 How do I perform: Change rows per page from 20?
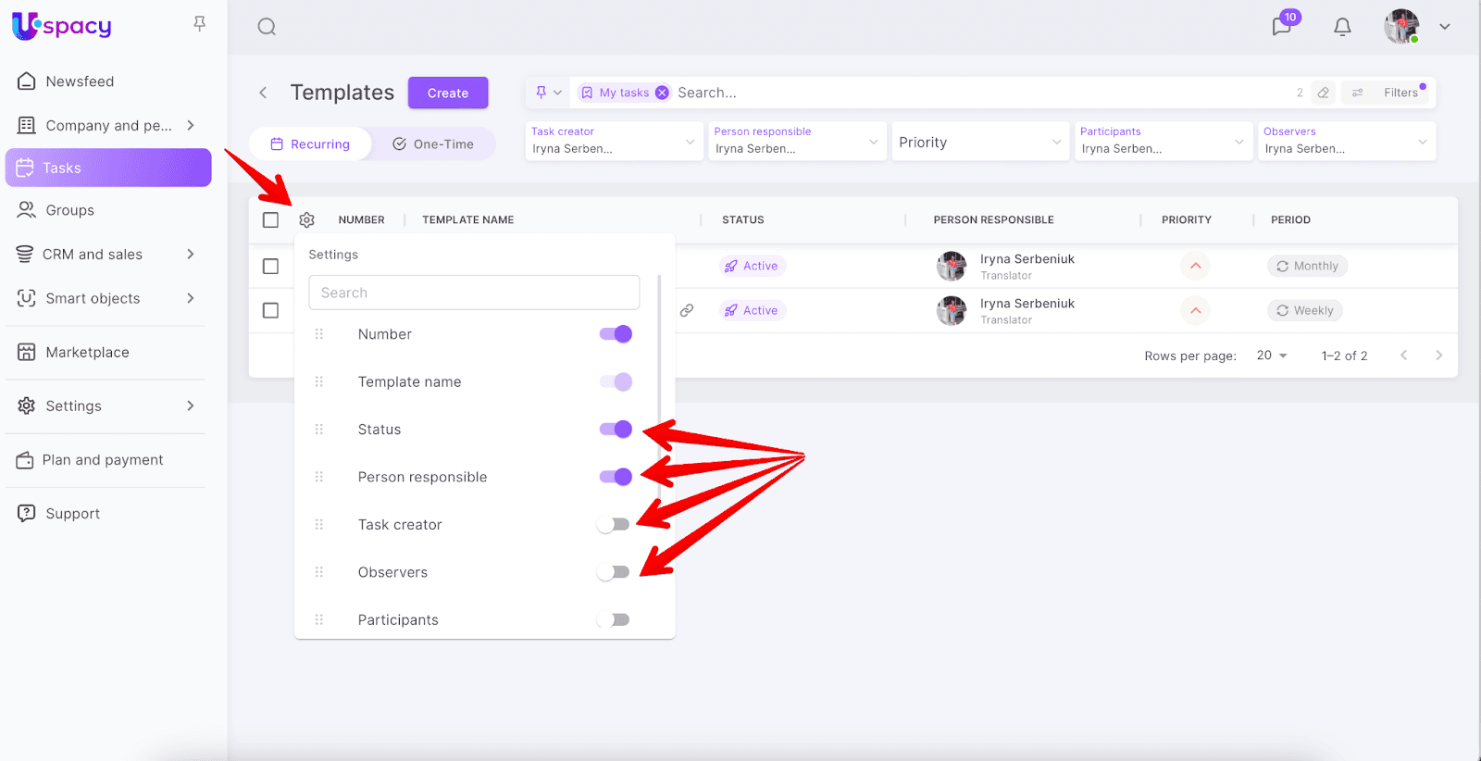tap(1272, 356)
